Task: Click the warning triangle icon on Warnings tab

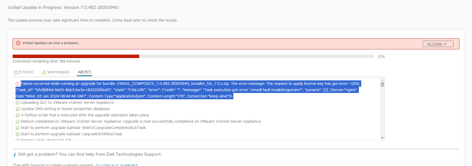Action: (44, 72)
